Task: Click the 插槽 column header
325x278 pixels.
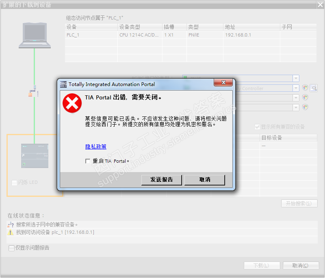Action: [x=175, y=27]
